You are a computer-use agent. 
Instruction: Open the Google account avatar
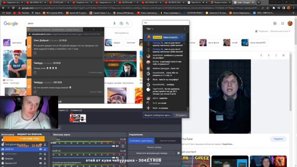pos(290,23)
